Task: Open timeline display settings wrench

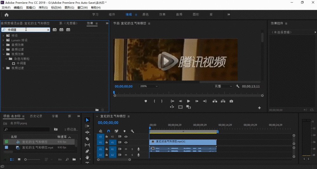Action: tap(133, 131)
